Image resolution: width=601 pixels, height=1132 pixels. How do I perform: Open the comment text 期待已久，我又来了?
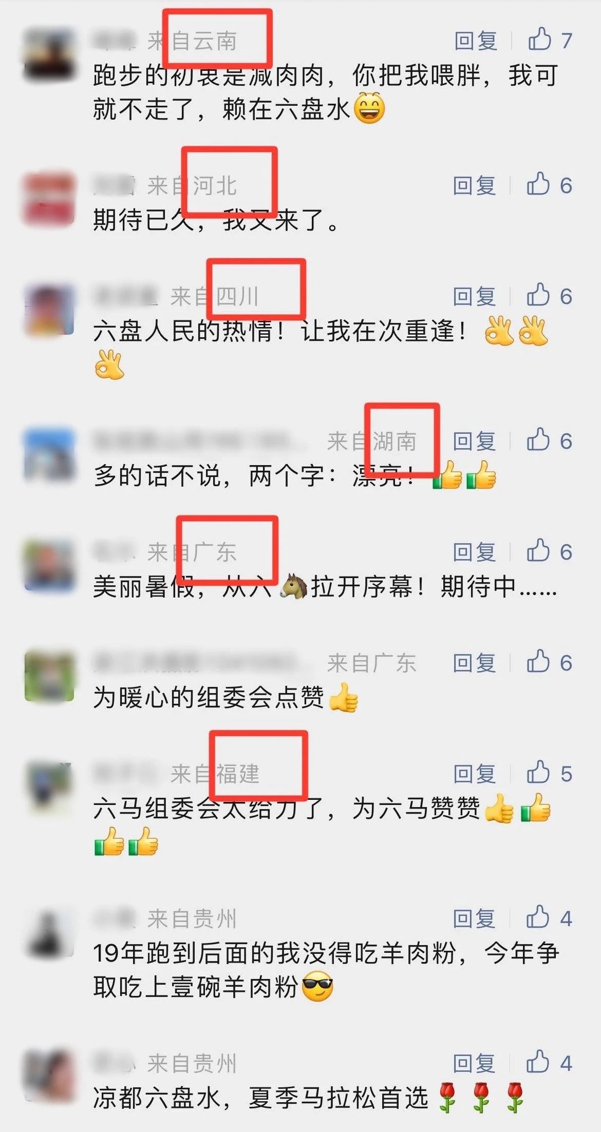[216, 220]
